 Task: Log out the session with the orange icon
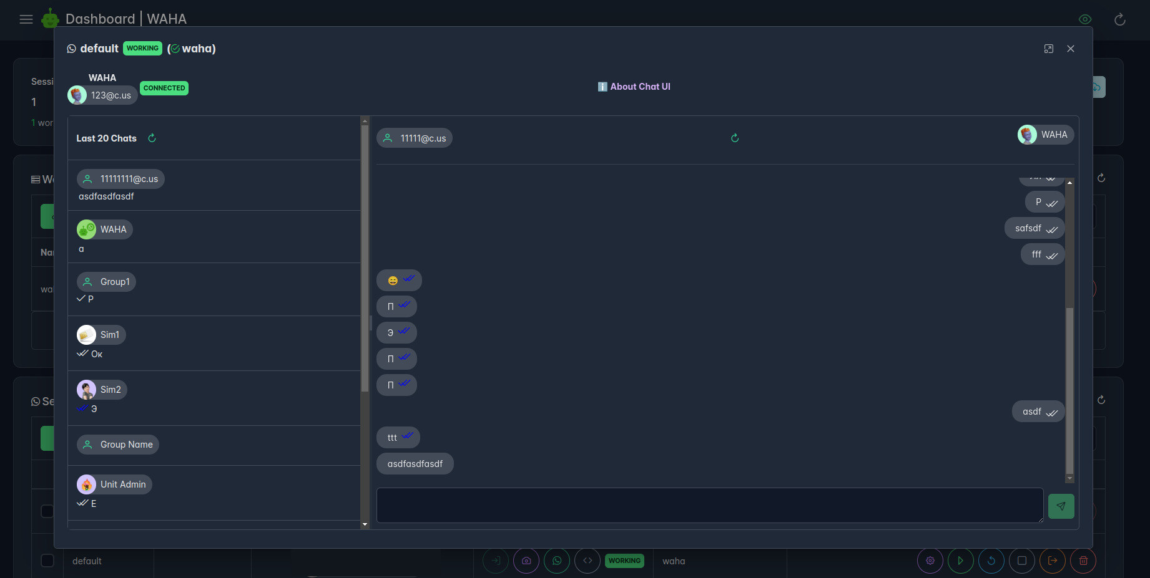(1053, 561)
